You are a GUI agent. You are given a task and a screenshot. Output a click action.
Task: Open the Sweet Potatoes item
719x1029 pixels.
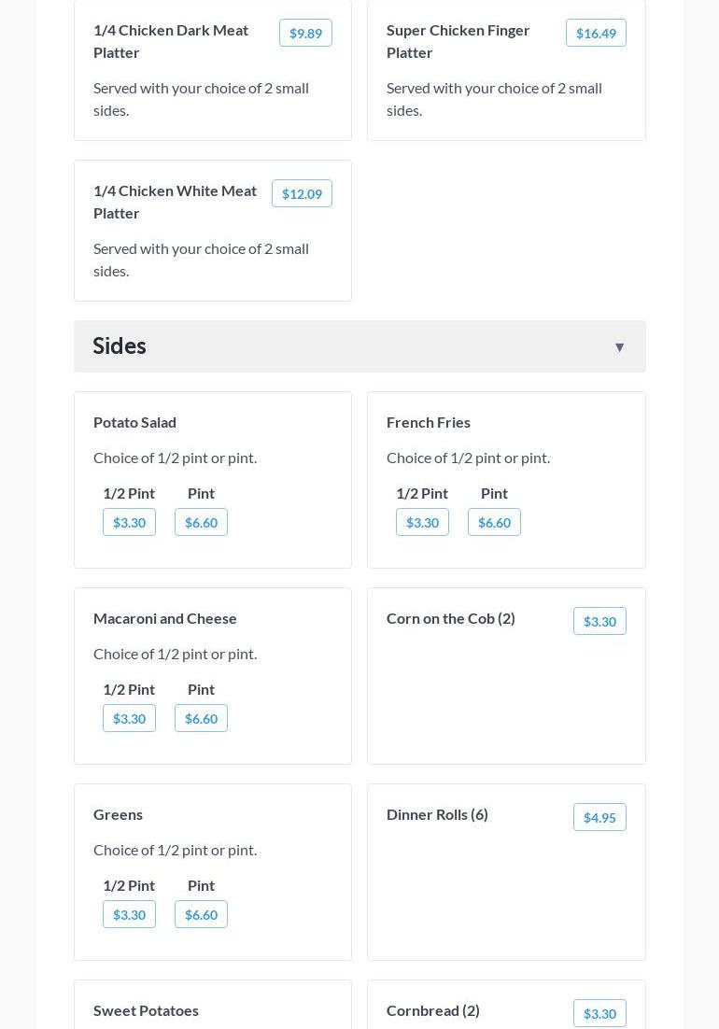tap(146, 1010)
